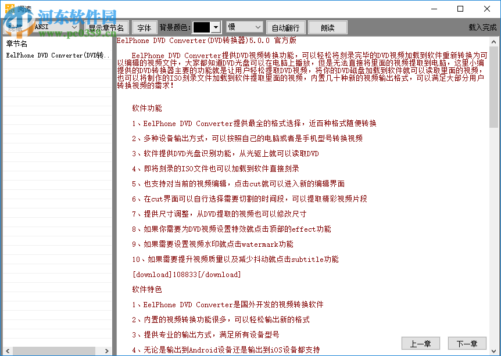
Task: Click the up arrow of the text scrollbar
Action: (x=493, y=42)
